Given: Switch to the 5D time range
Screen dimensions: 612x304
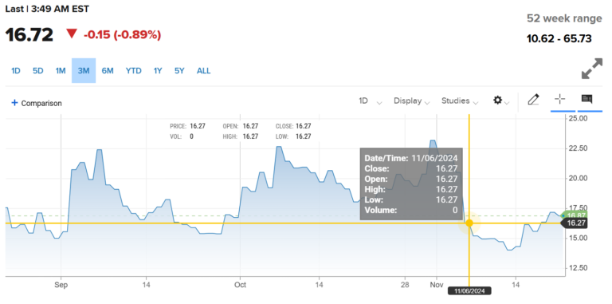Looking at the screenshot, I should click(x=38, y=71).
